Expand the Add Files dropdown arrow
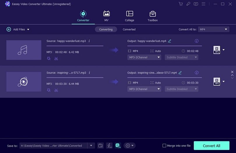This screenshot has width=236, height=153. click(28, 29)
